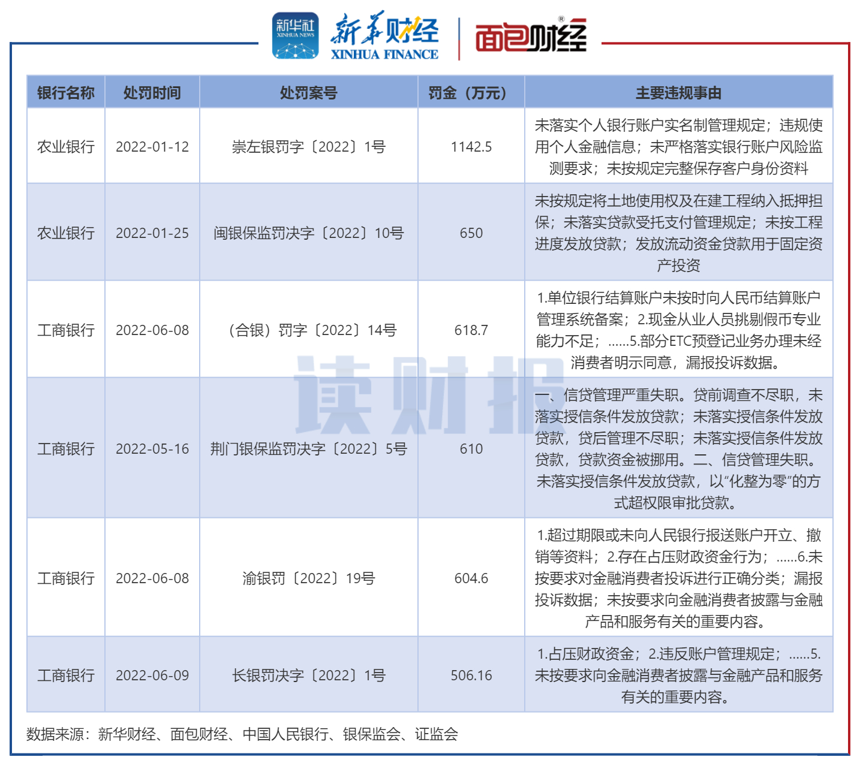The height and width of the screenshot is (766, 860).
Task: Click the 读财报 watermark in the table
Action: coord(420,394)
